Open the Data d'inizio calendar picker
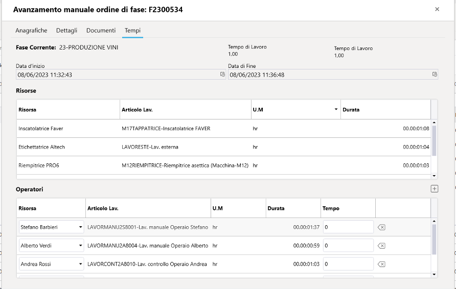 222,75
